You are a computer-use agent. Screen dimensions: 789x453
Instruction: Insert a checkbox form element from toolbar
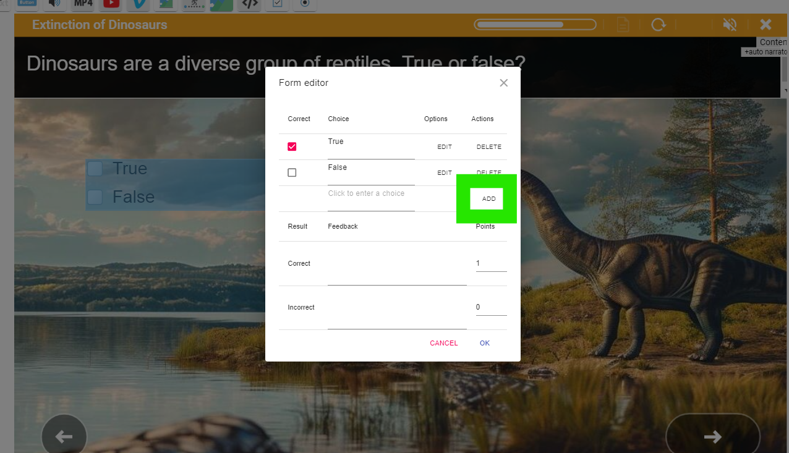(x=277, y=4)
